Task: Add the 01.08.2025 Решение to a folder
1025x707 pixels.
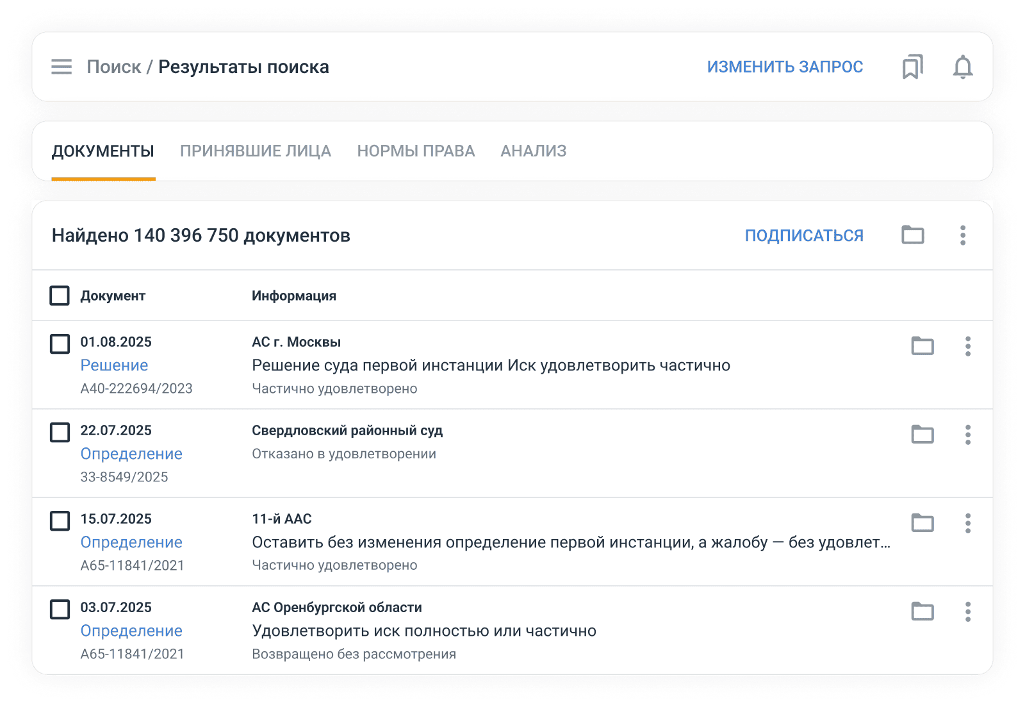Action: [922, 346]
